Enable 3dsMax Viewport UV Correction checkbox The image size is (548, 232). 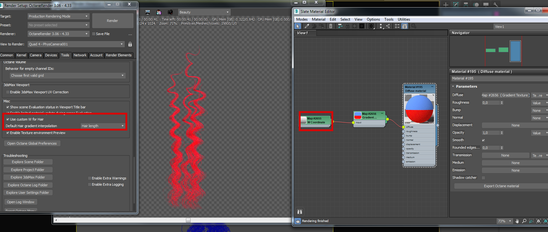coord(8,92)
